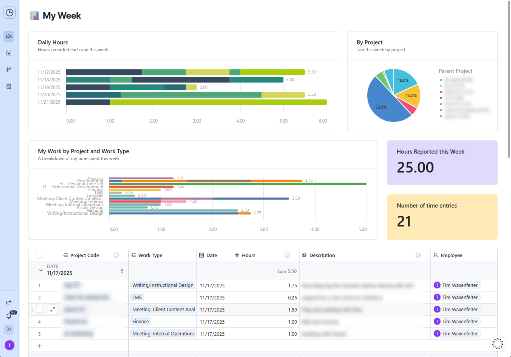511x357 pixels.
Task: Click the Finance work type tag
Action: (140, 321)
